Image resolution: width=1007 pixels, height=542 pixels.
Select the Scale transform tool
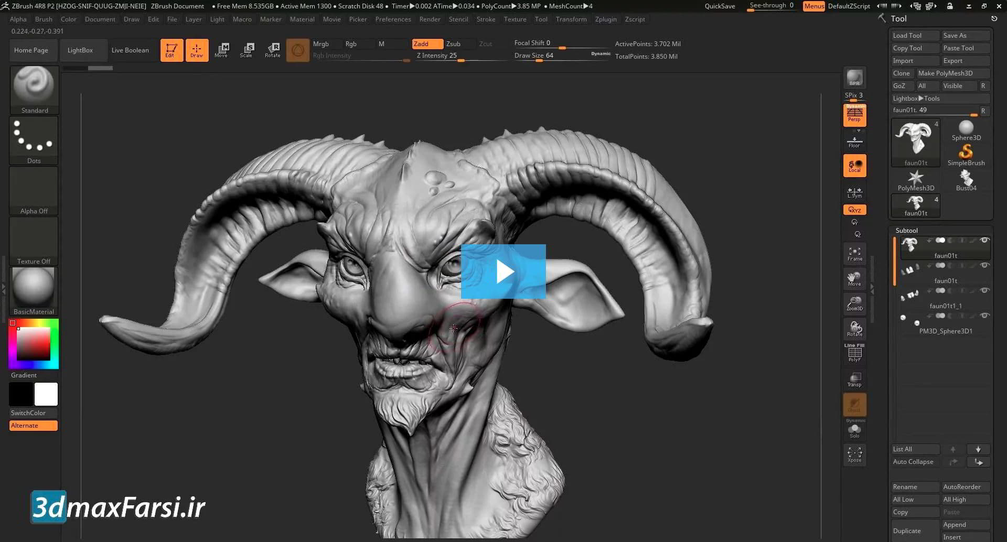(x=247, y=50)
